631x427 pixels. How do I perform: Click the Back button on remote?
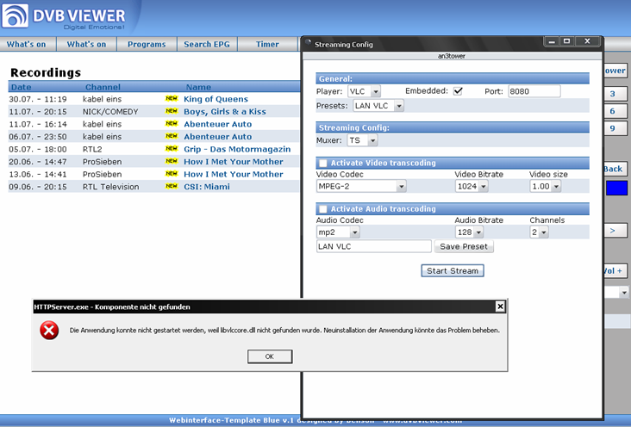[x=615, y=169]
